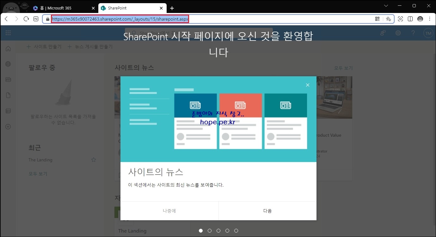Click the 팔로우 중 heading

click(x=42, y=67)
